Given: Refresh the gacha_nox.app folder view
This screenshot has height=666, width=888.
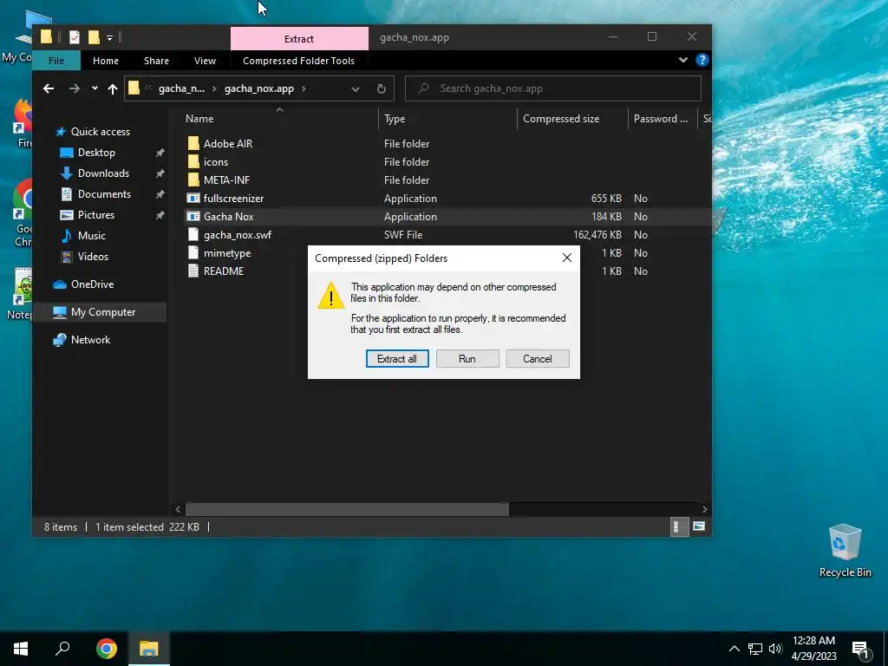Looking at the screenshot, I should tap(382, 89).
